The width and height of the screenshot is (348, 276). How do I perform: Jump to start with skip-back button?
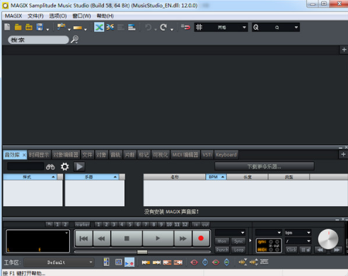[x=83, y=238]
